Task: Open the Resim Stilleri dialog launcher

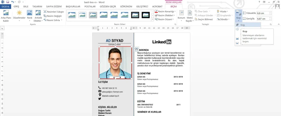Action: point(175,24)
